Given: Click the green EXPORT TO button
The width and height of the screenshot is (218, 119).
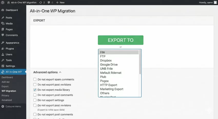Looking at the screenshot, I should (121, 40).
